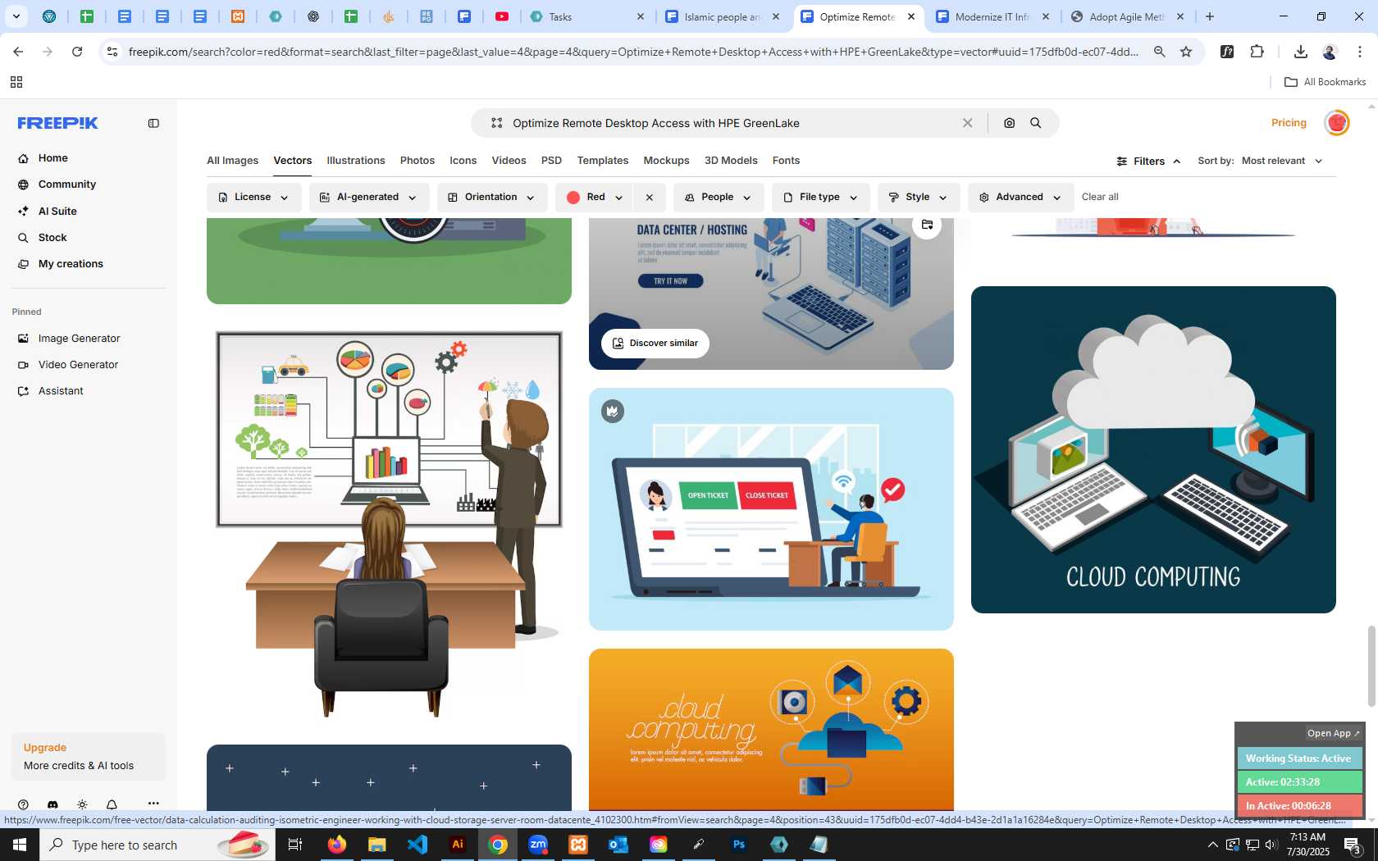This screenshot has height=861, width=1378.
Task: Collapse the sidebar panel icon
Action: tap(153, 123)
